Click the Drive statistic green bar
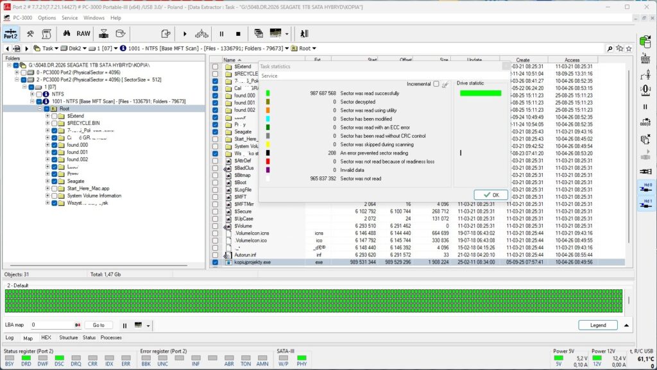The height and width of the screenshot is (370, 657). click(x=481, y=93)
